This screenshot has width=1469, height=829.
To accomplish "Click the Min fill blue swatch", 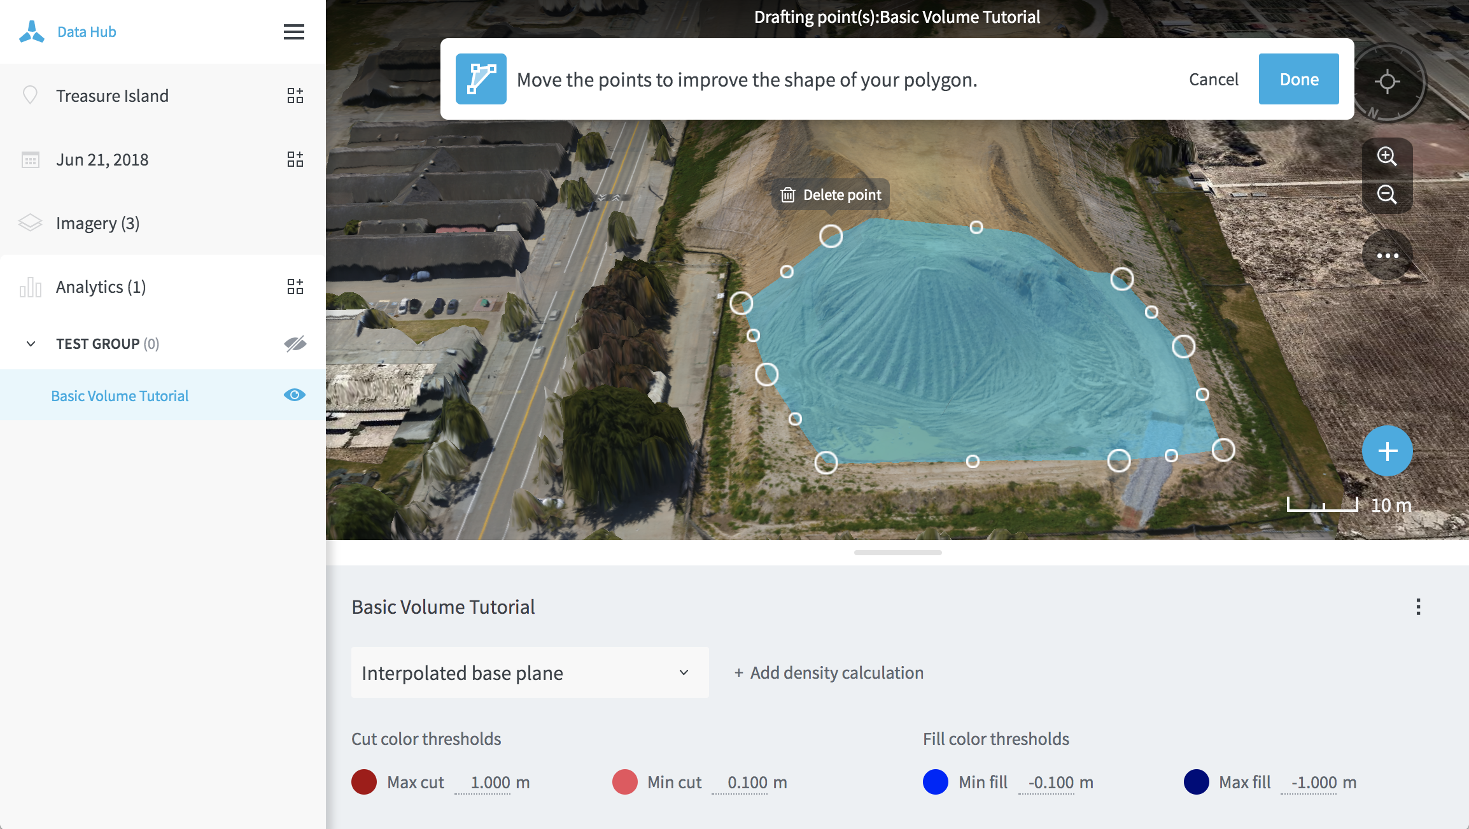I will (936, 782).
